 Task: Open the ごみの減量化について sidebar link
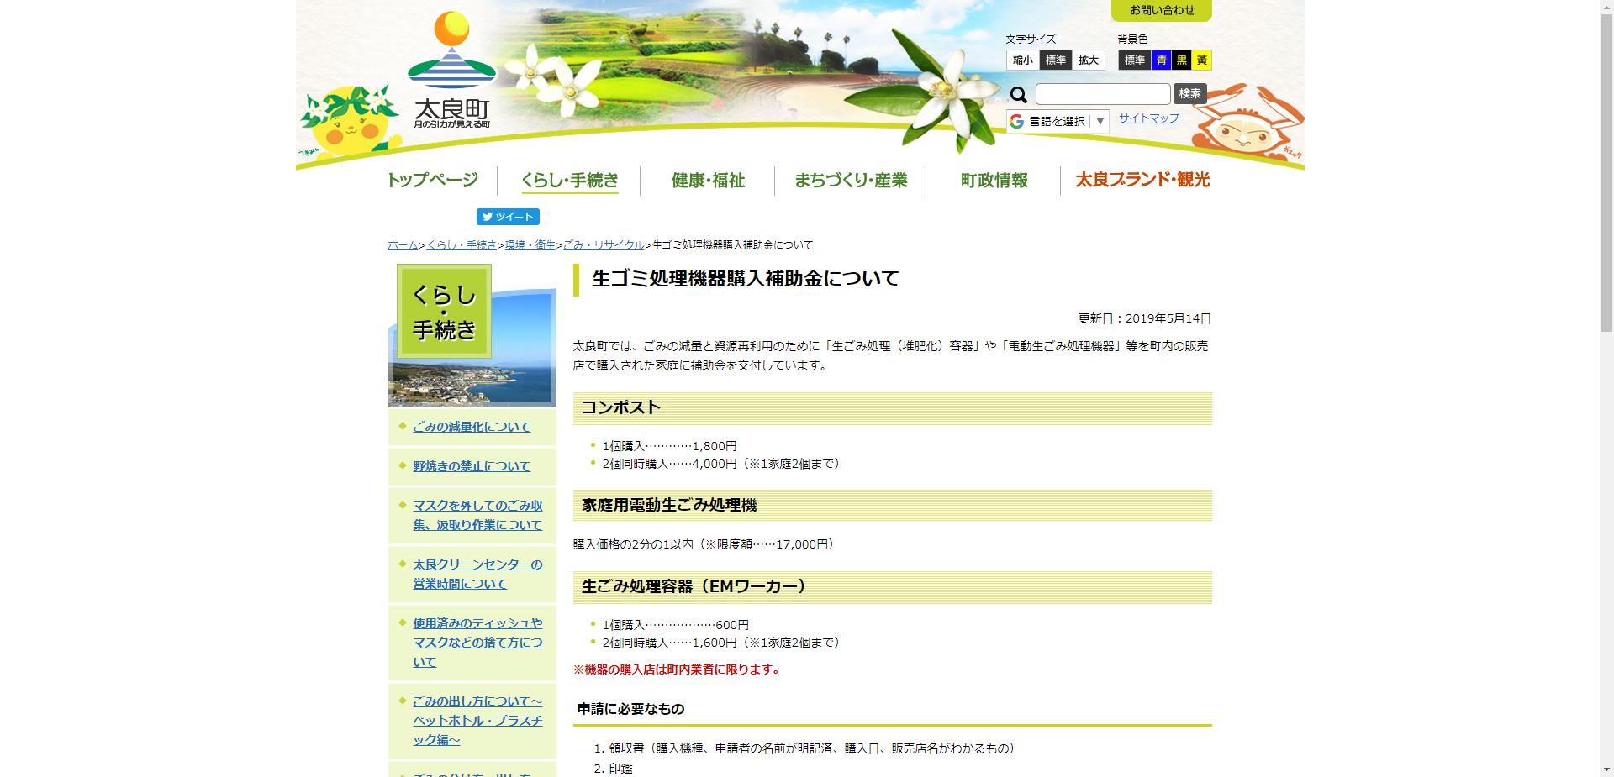tap(471, 426)
